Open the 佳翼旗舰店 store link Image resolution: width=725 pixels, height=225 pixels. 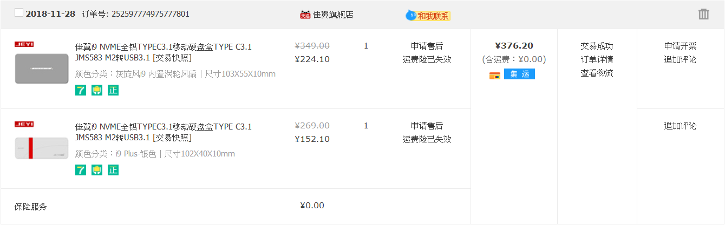tap(333, 15)
